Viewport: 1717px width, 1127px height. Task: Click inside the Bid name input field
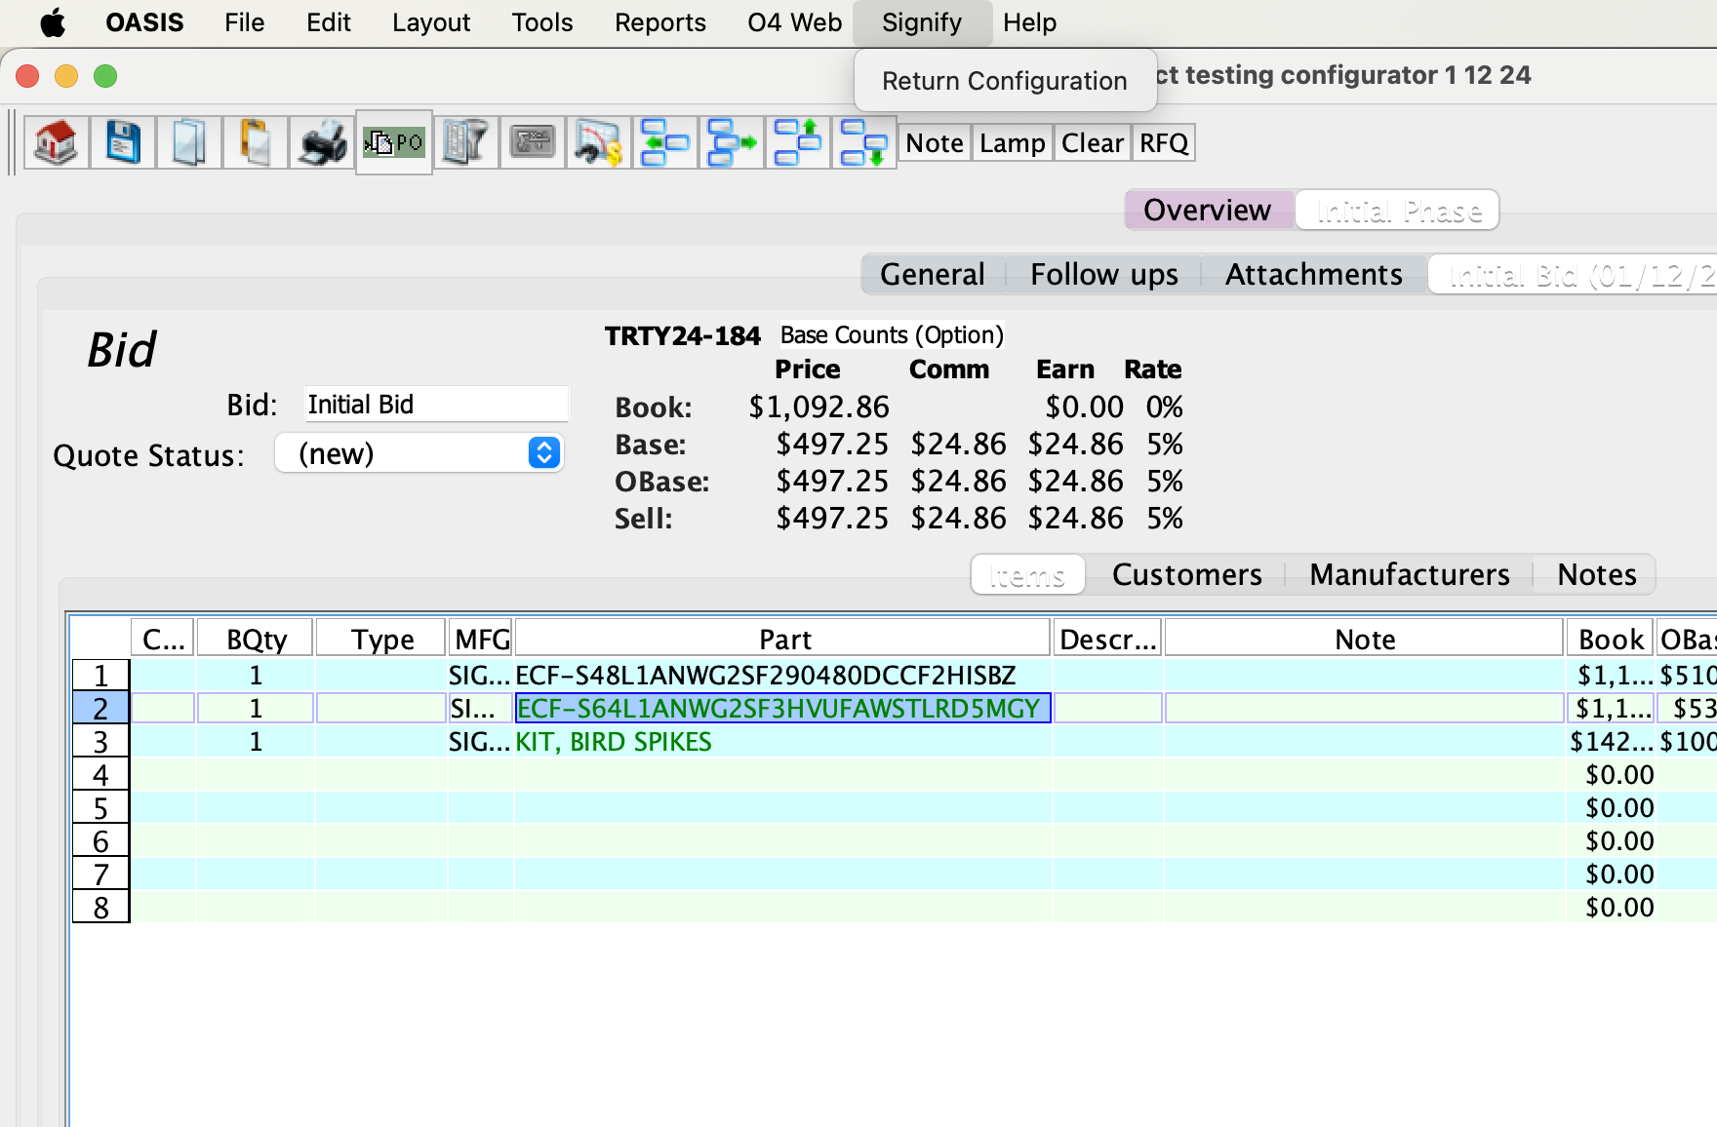436,404
